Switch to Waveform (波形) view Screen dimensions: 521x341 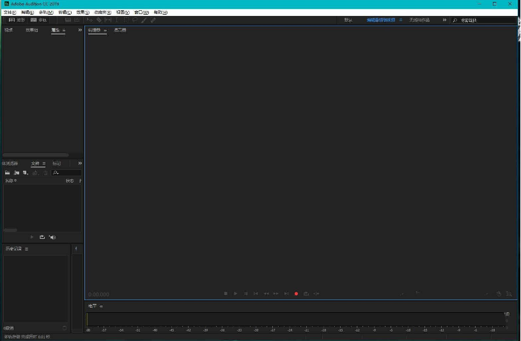(17, 20)
